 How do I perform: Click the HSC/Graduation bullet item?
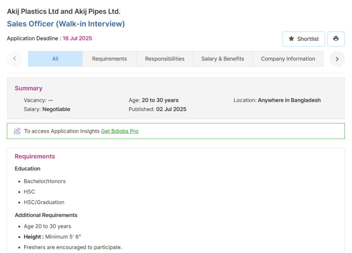44,202
